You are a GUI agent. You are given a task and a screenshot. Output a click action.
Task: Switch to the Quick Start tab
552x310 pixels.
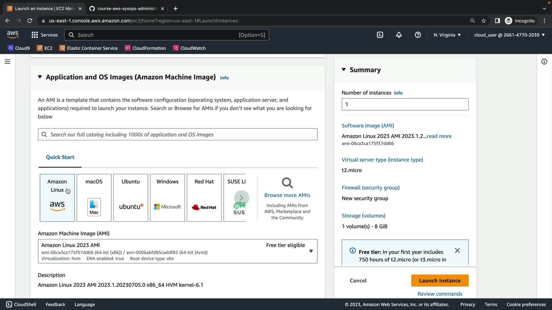(x=60, y=157)
